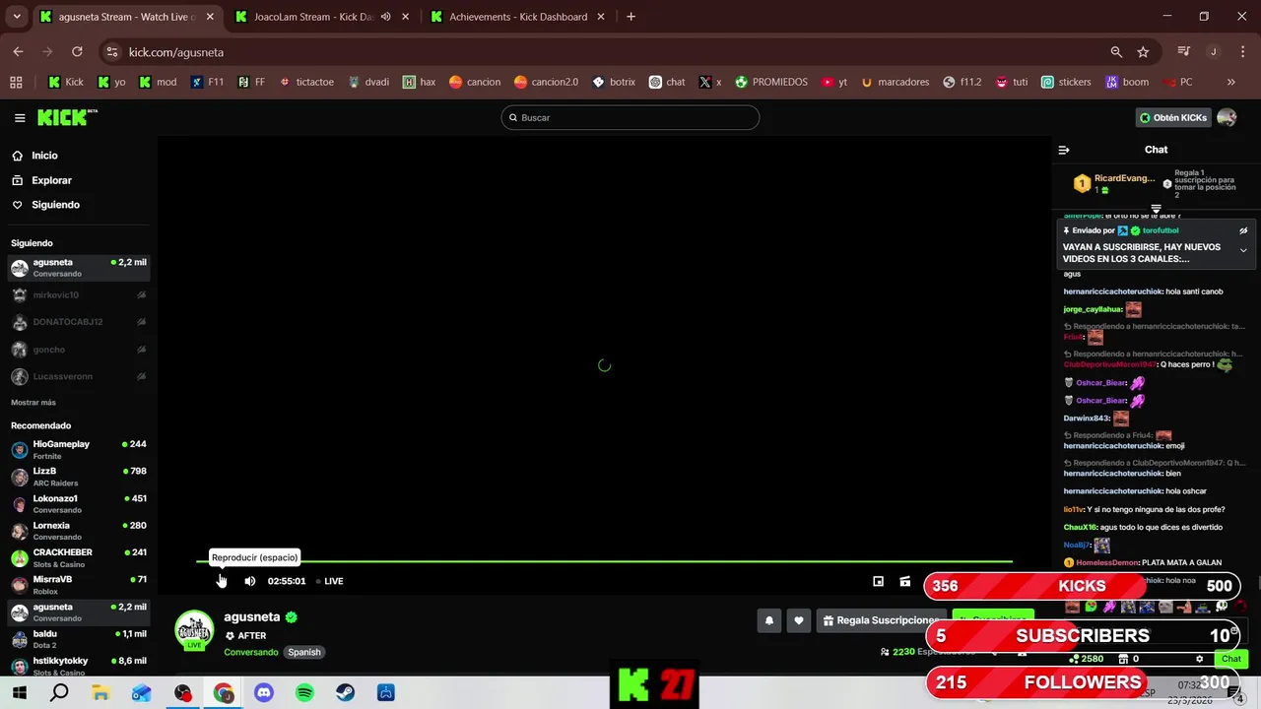Image resolution: width=1261 pixels, height=709 pixels.
Task: Hide the pinned message with eye icon
Action: point(1243,230)
